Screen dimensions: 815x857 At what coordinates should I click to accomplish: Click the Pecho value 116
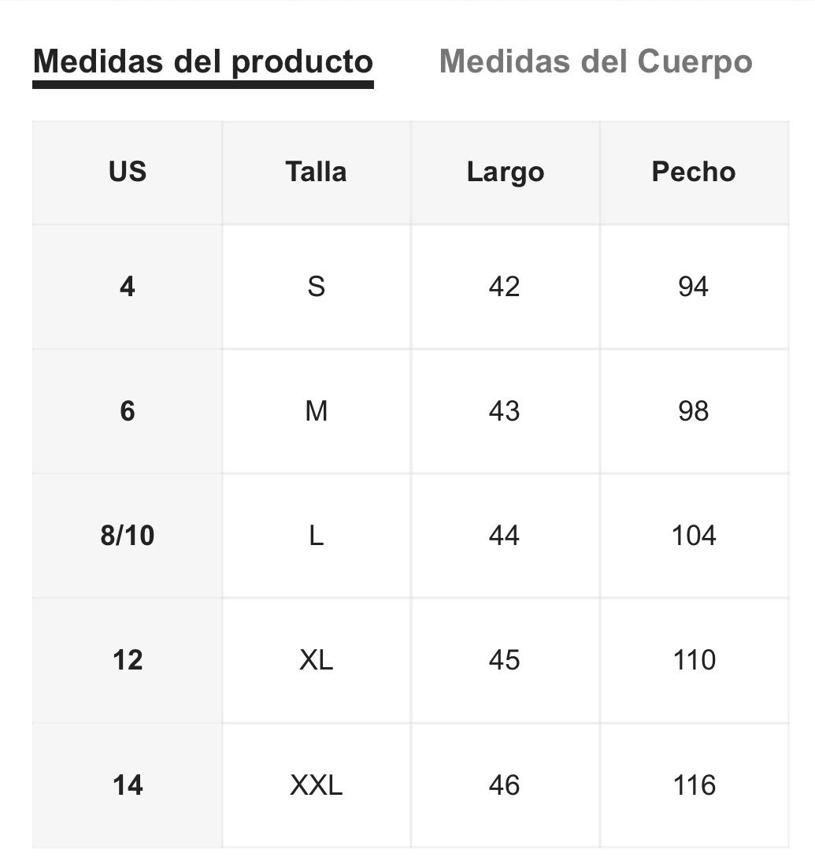(x=695, y=785)
